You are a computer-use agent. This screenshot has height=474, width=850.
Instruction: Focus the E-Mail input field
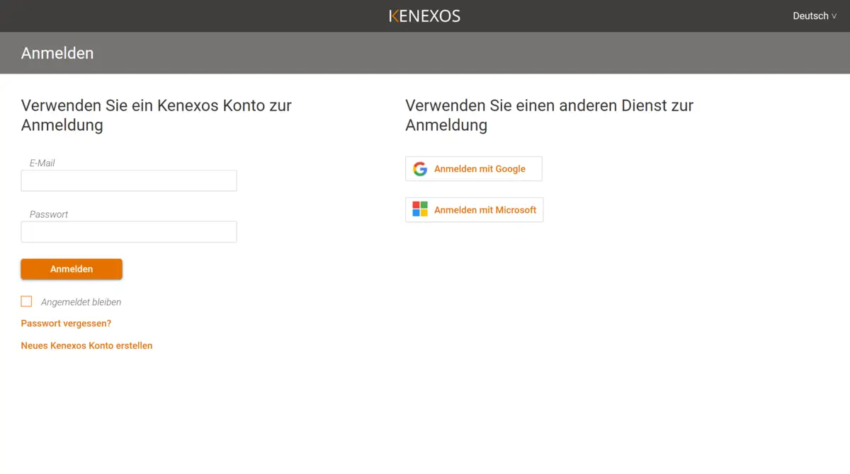click(x=129, y=180)
